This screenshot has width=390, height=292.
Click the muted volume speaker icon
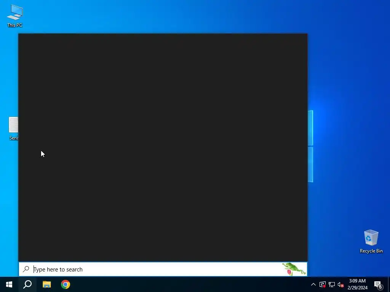[x=340, y=284]
